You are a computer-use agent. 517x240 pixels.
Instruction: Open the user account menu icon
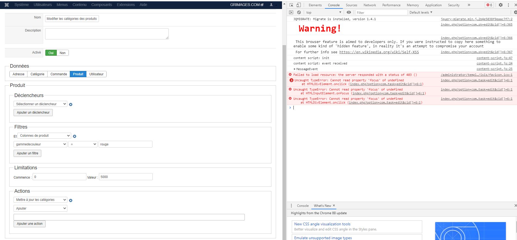click(271, 5)
